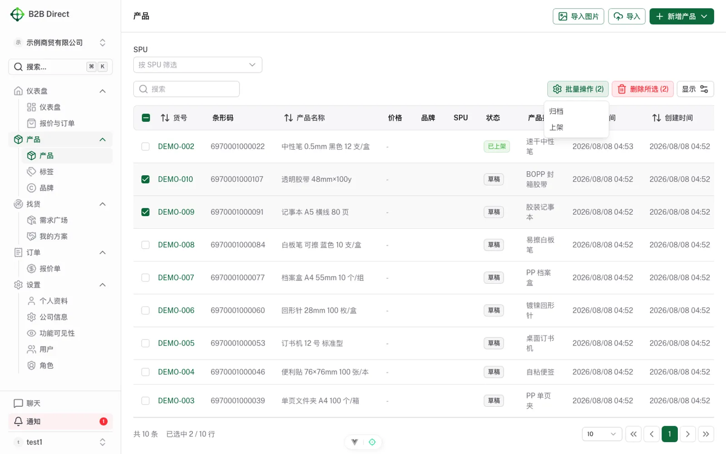Image resolution: width=726 pixels, height=454 pixels.
Task: Open the 标签 tag item
Action: pyautogui.click(x=67, y=172)
